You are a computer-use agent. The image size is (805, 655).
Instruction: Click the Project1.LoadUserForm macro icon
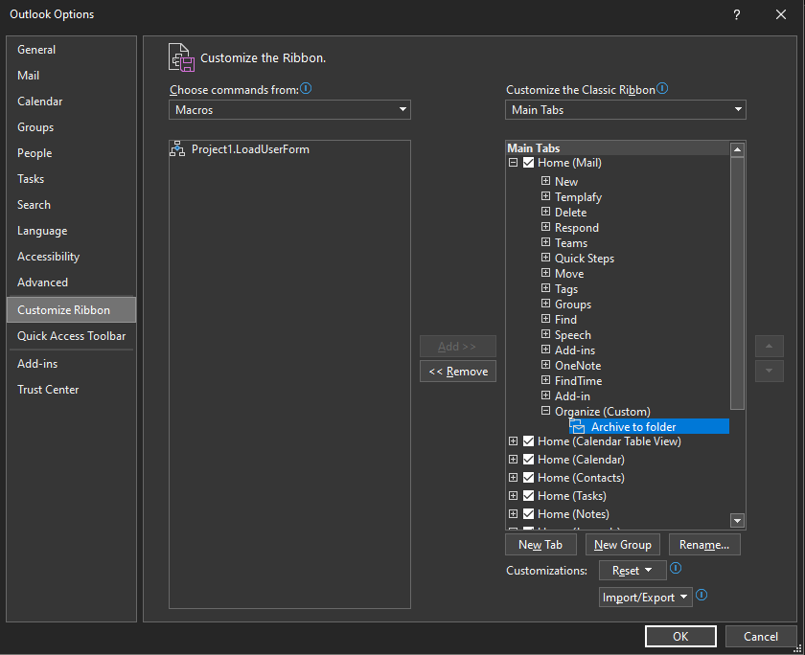(x=177, y=149)
